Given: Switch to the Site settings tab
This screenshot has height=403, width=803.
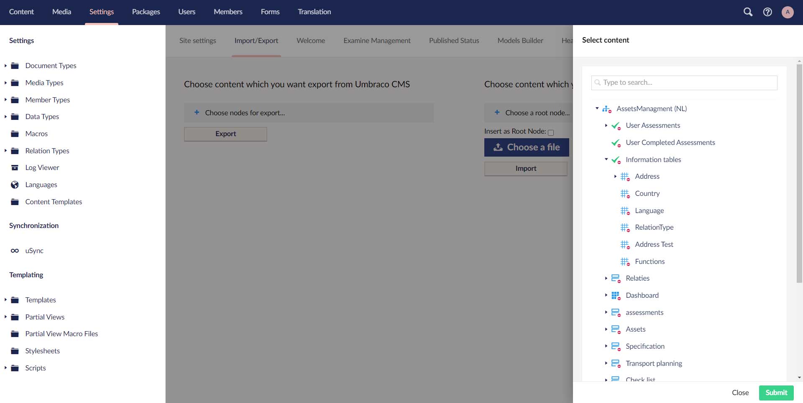Looking at the screenshot, I should click(x=198, y=41).
